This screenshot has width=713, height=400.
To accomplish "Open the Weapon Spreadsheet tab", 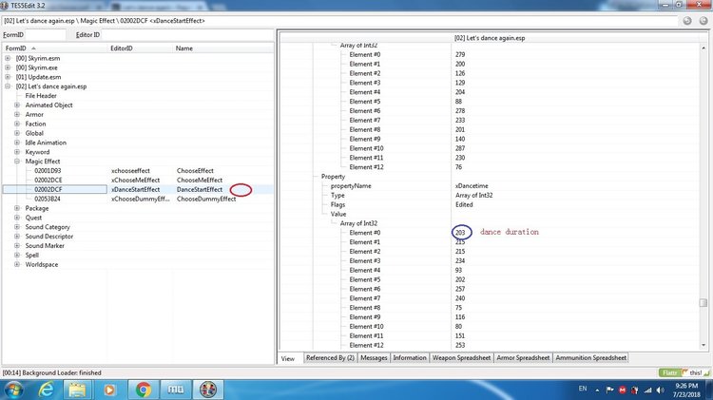I will click(461, 358).
